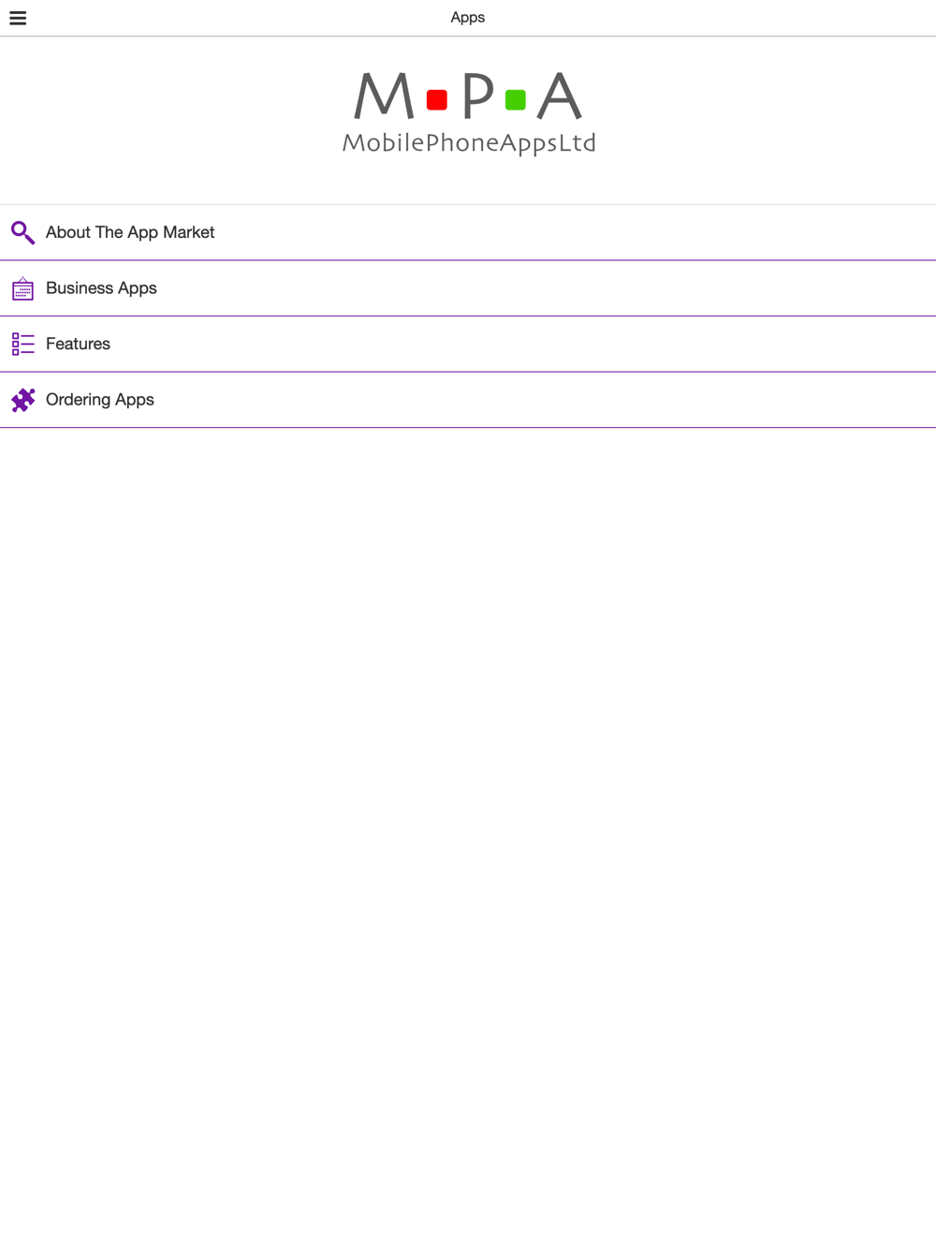
Task: Click the Apps title in the header
Action: [x=467, y=18]
